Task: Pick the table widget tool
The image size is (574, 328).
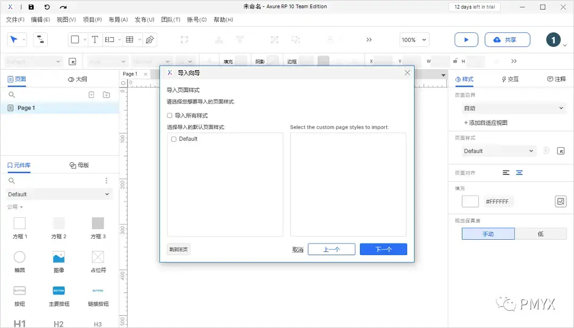Action: pos(130,39)
